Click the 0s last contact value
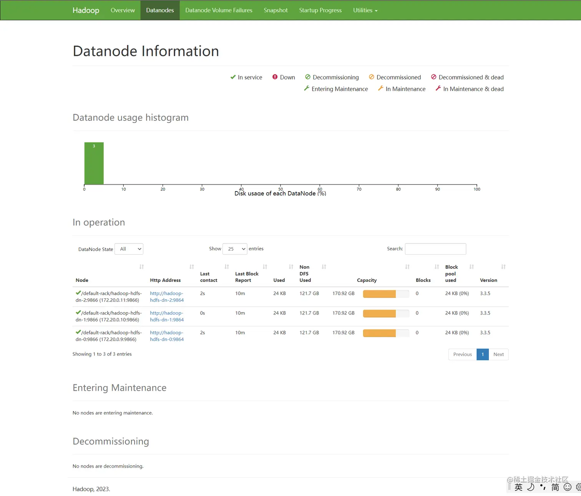This screenshot has width=581, height=496. [203, 313]
